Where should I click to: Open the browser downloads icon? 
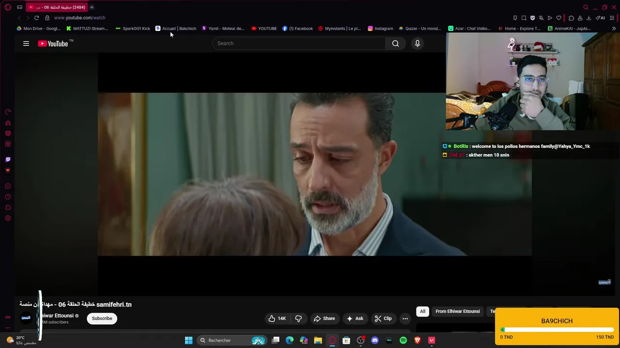[x=589, y=18]
